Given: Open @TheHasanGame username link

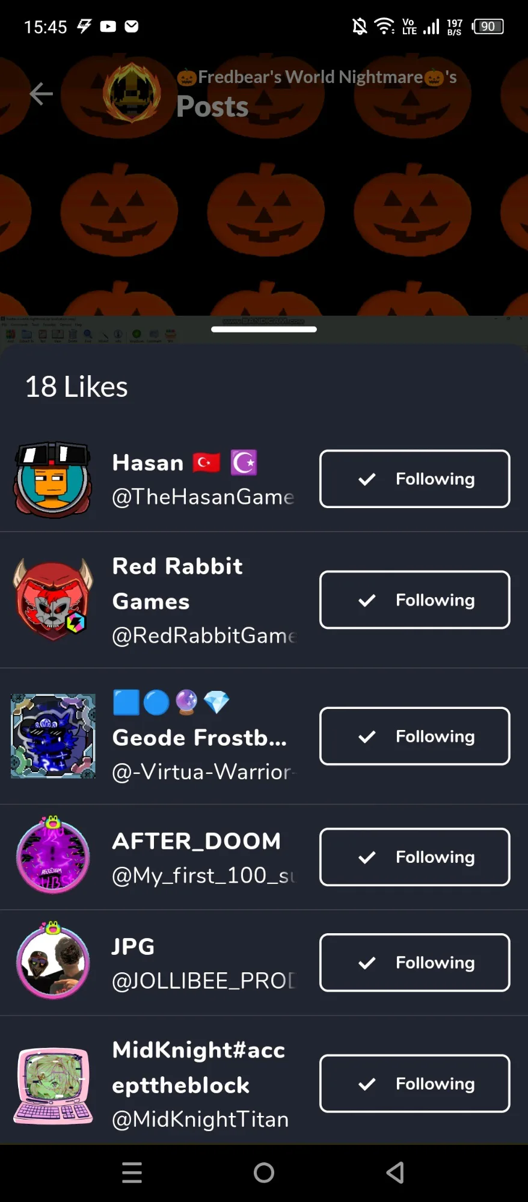Looking at the screenshot, I should tap(203, 497).
